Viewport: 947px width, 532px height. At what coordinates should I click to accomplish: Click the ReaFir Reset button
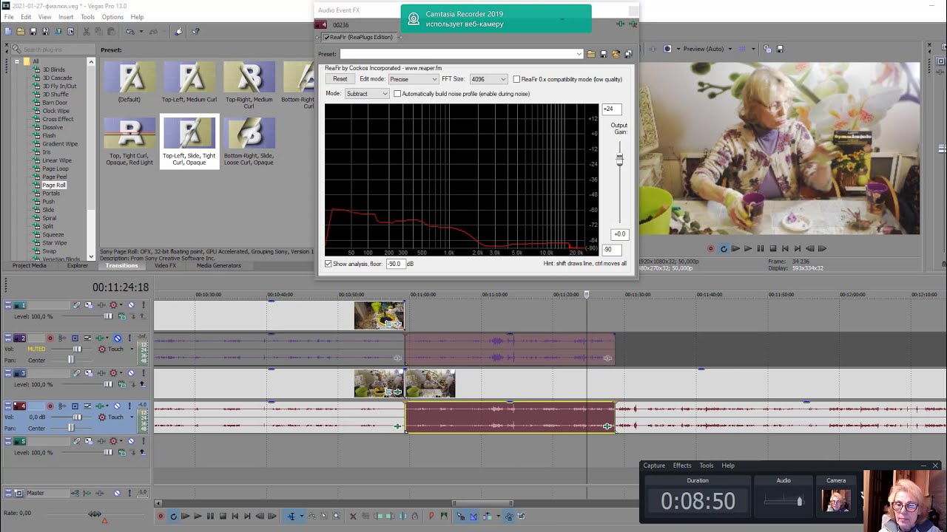coord(340,79)
